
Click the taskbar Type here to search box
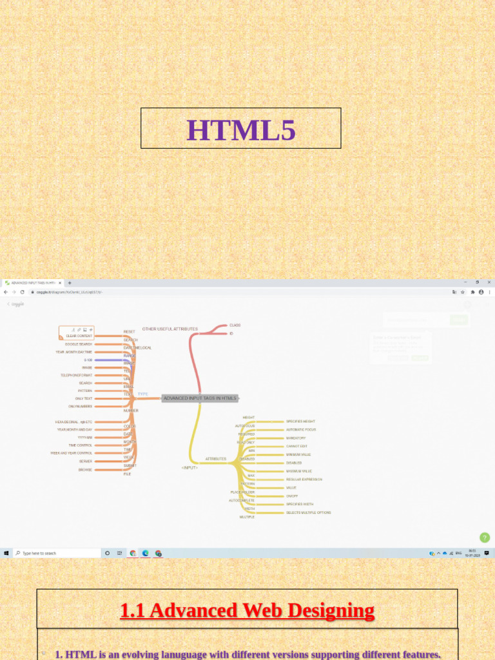click(57, 553)
